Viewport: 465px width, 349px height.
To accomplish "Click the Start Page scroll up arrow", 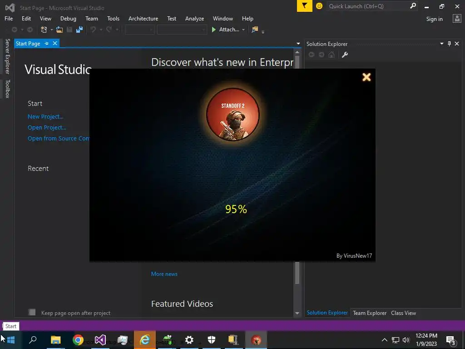I will coord(297,52).
